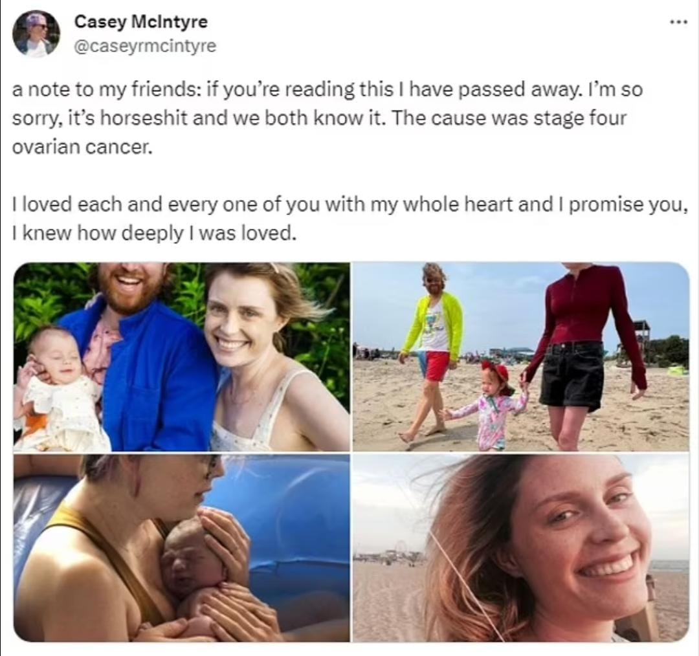This screenshot has height=656, width=699.
Task: Open the newborn-on-chest photo
Action: pos(181,548)
